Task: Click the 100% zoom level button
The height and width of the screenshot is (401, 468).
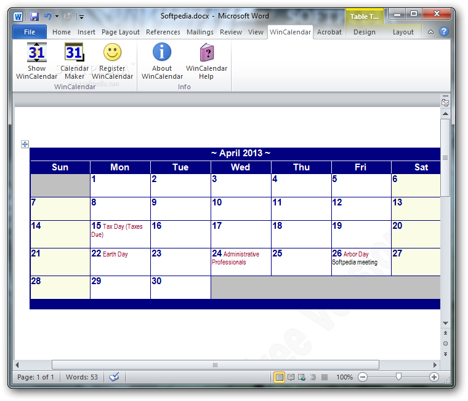Action: click(345, 377)
